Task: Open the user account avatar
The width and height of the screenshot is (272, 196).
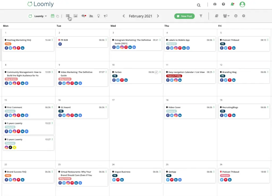Action: [x=242, y=4]
